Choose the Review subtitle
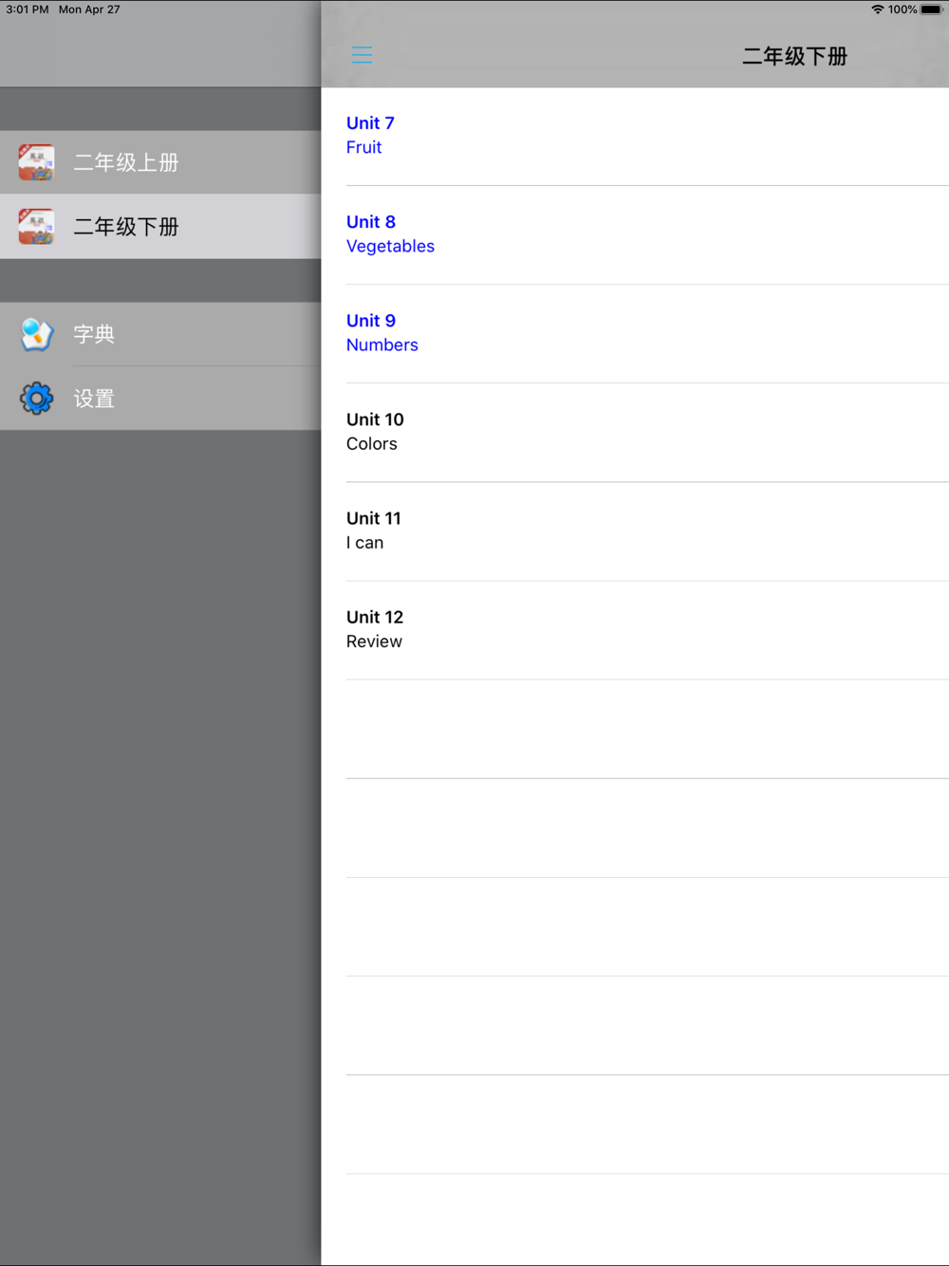 (374, 642)
